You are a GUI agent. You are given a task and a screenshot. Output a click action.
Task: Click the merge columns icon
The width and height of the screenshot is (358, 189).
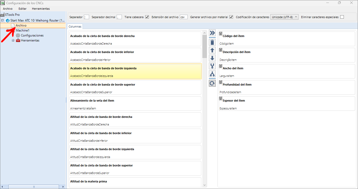coord(212,66)
